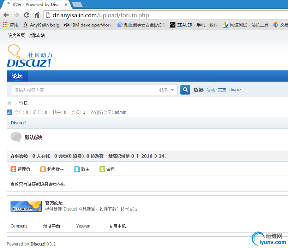Viewport: 288px width, 248px height.
Task: Reload the page with refresh icon
Action: pyautogui.click(x=26, y=15)
